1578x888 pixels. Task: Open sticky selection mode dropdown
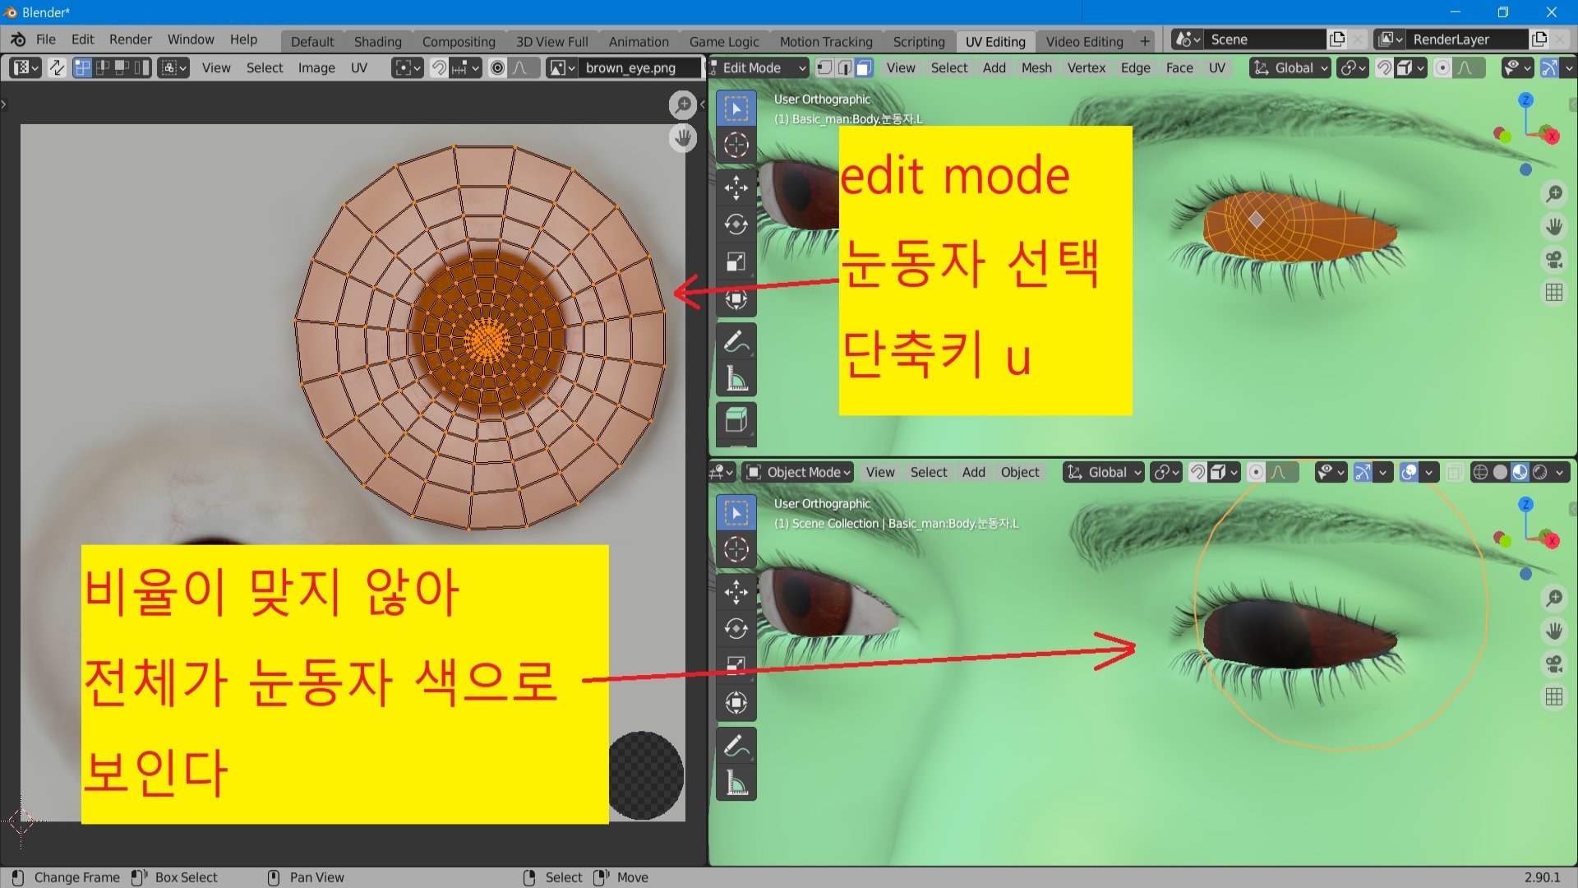pyautogui.click(x=173, y=67)
